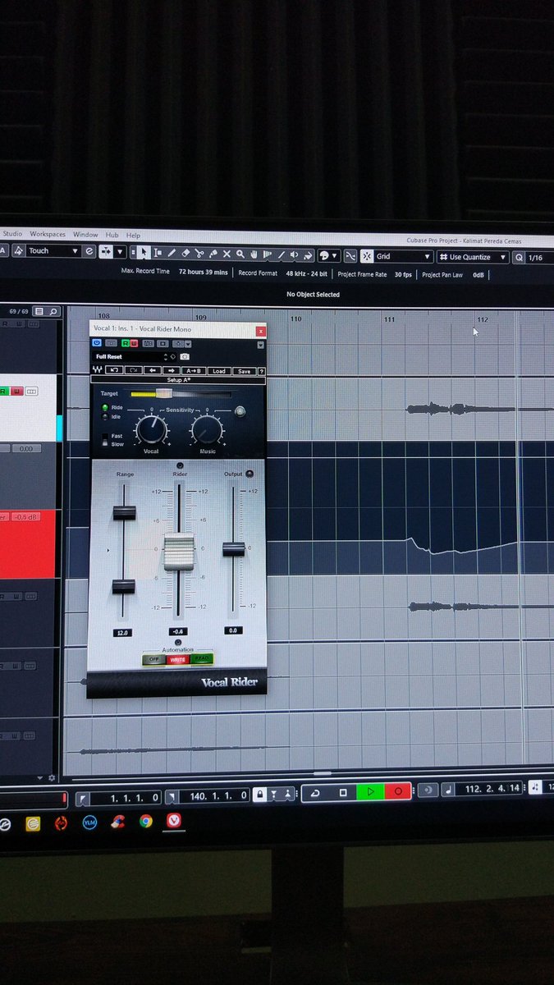
Task: Click the Setup A* preset name bar
Action: (x=179, y=380)
